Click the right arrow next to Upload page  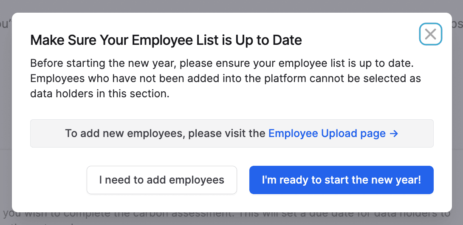[x=394, y=134]
